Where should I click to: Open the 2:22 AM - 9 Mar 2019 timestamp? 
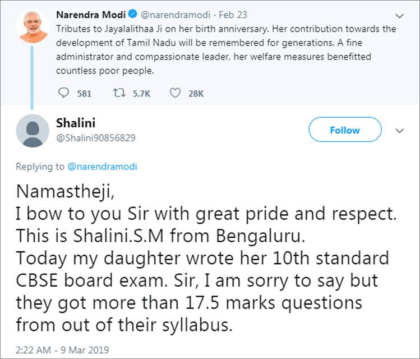pos(62,350)
